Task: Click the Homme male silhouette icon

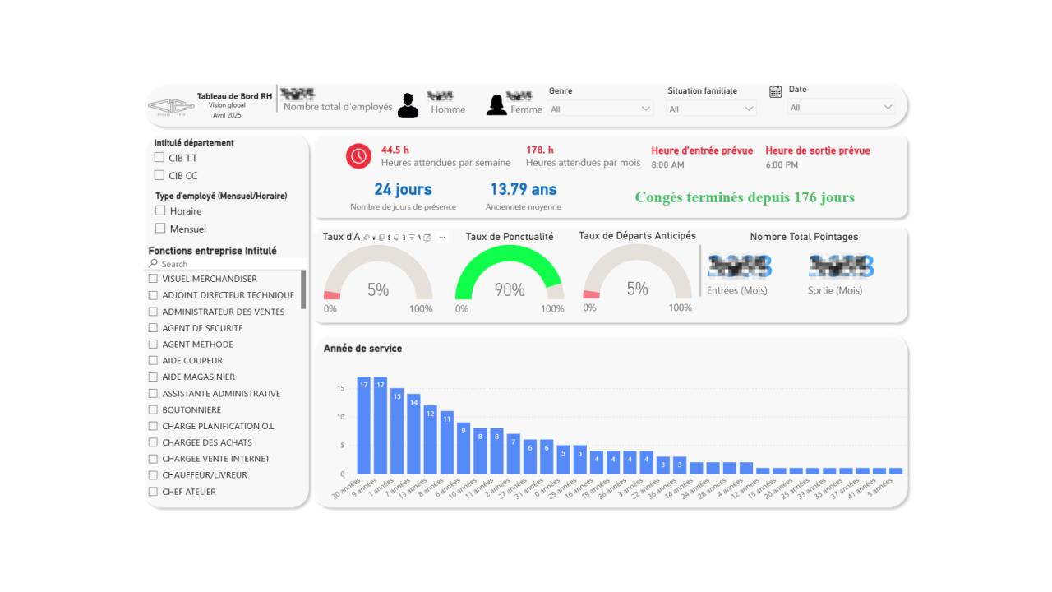Action: pos(408,105)
